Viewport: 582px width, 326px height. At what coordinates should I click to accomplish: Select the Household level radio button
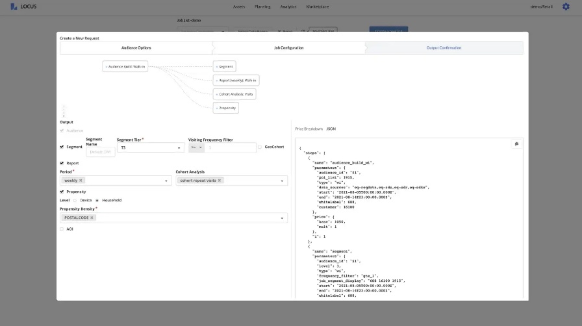(x=97, y=201)
